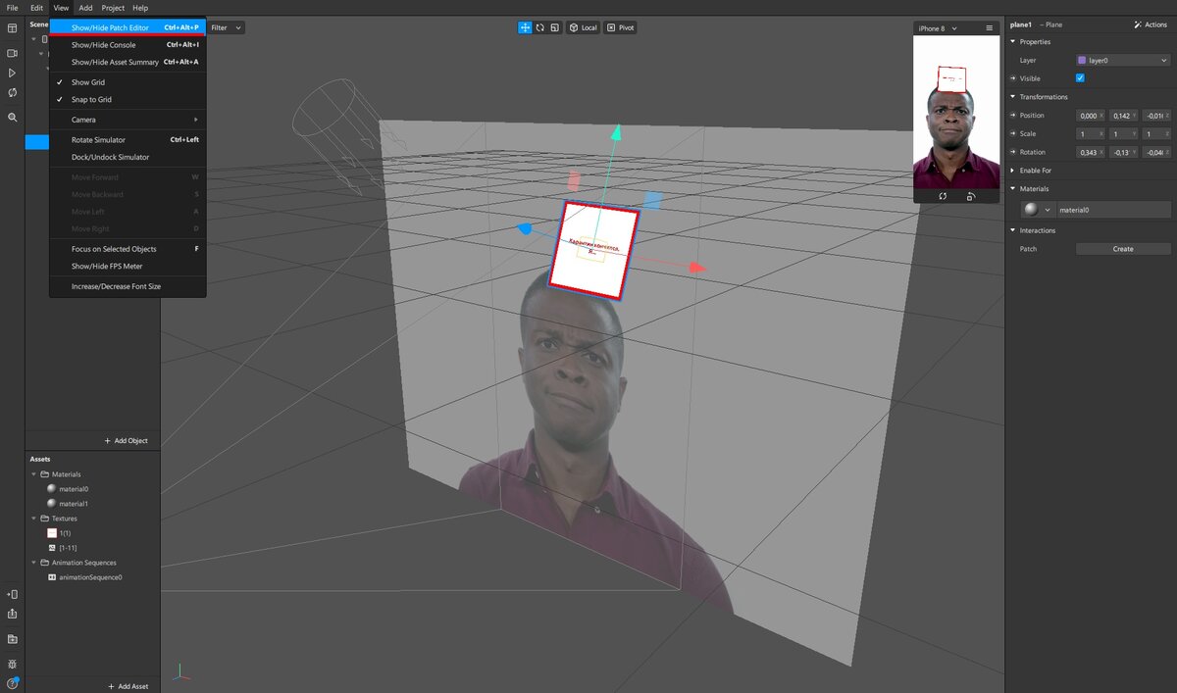Click Add Asset button

click(128, 686)
